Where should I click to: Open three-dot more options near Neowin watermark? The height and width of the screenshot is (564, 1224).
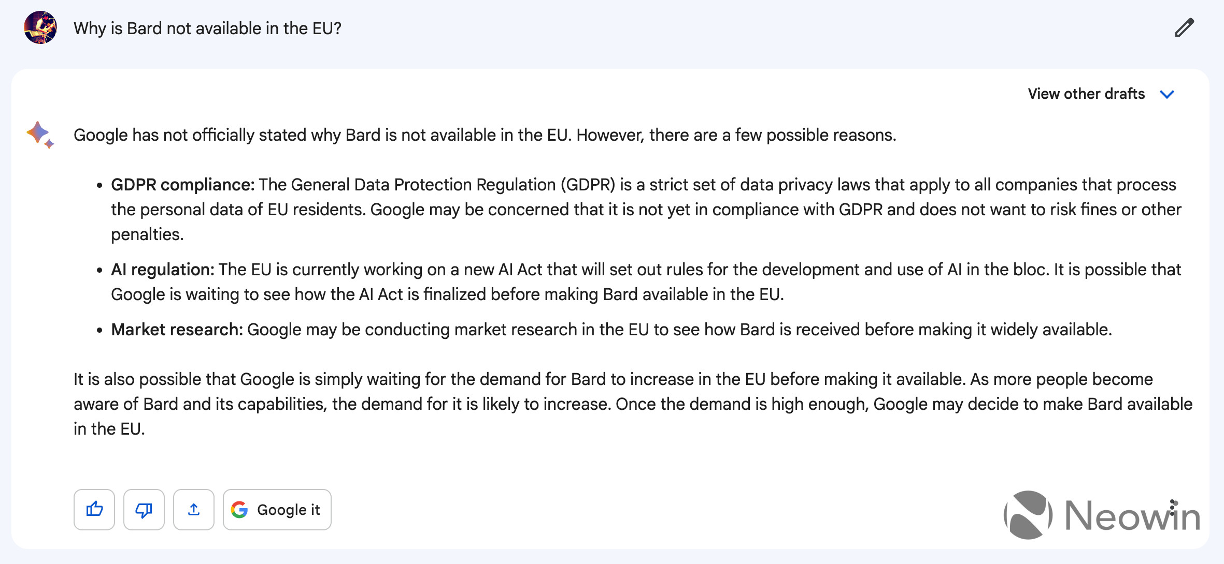point(1173,508)
